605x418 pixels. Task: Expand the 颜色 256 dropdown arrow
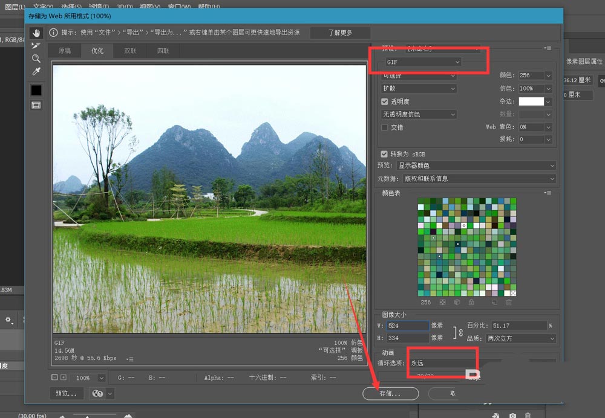548,76
